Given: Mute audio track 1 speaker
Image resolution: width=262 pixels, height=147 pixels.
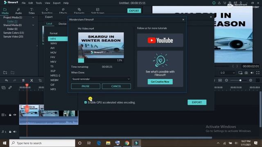Looking at the screenshot, I should (x=15, y=131).
